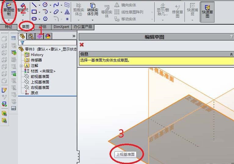Switch to the 草图 sketch tab
This screenshot has height=164, width=234.
click(26, 27)
